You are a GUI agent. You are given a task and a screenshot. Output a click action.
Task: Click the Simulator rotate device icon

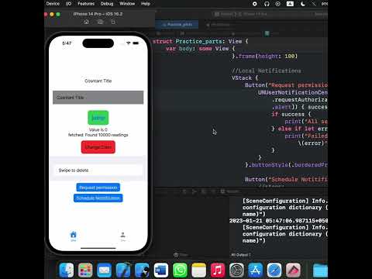pyautogui.click(x=113, y=22)
